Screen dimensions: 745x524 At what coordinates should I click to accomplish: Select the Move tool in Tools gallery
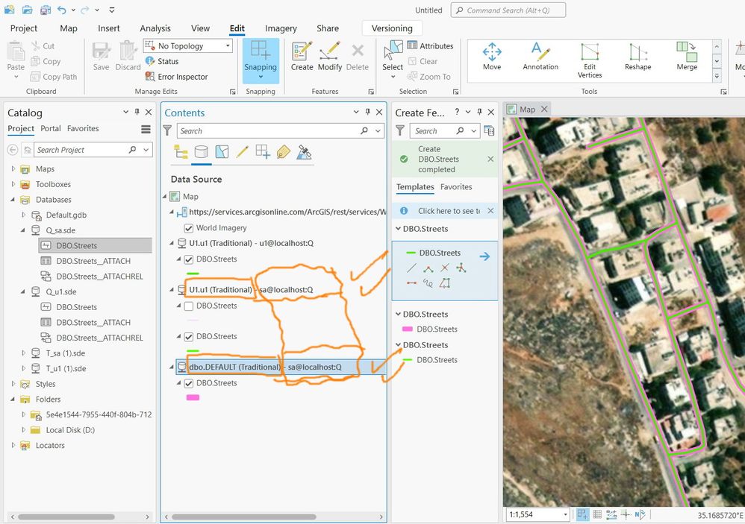click(491, 53)
